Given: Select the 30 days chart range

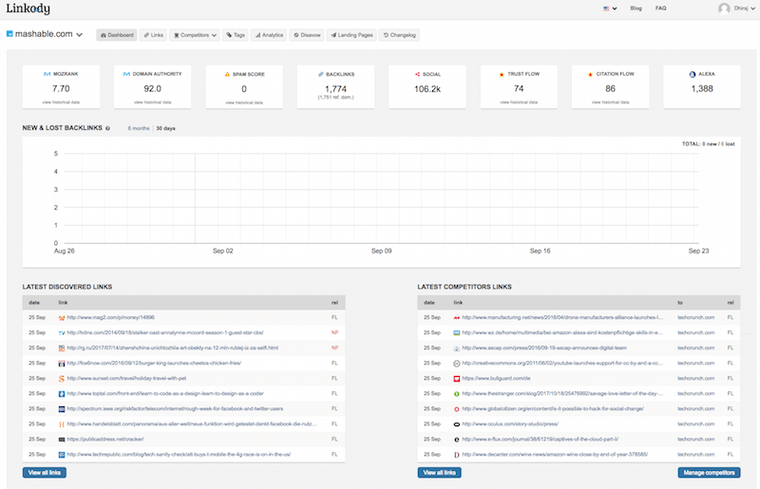Looking at the screenshot, I should (165, 128).
